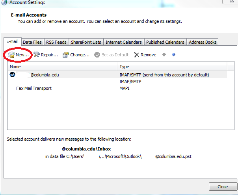Click the Remove X icon
The image size is (238, 195).
[x=136, y=55]
